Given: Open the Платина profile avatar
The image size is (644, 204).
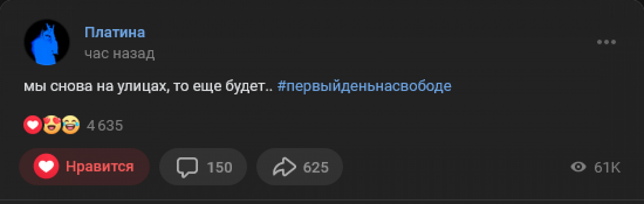Looking at the screenshot, I should [46, 42].
